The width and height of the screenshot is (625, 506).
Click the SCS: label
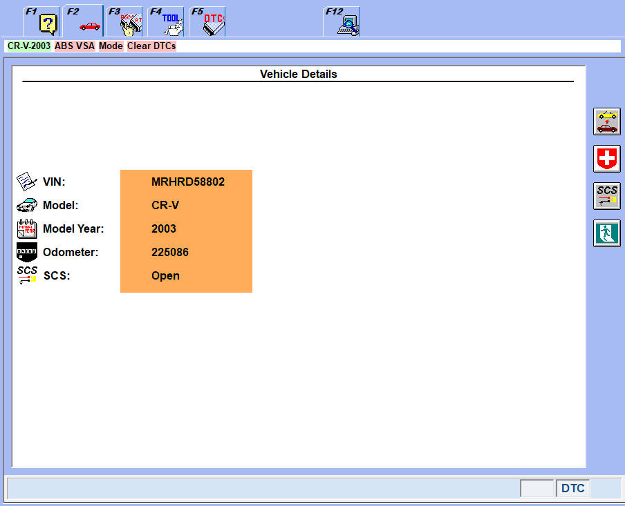[x=57, y=276]
